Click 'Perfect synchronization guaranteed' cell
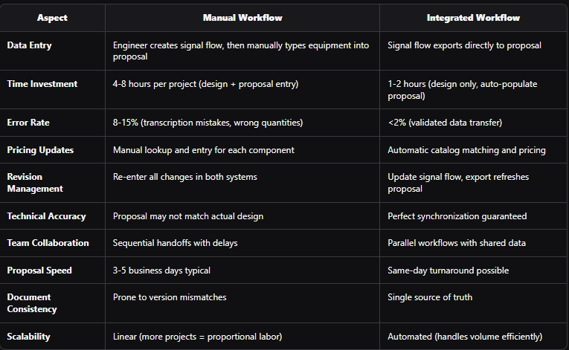 pos(457,216)
